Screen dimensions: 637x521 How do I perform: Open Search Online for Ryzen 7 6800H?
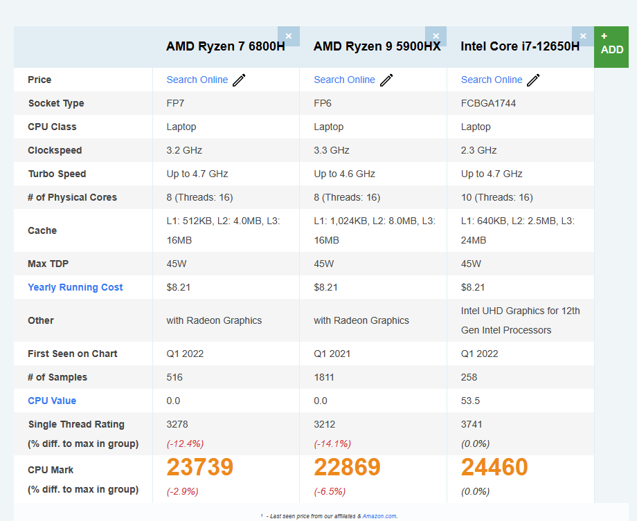click(197, 80)
